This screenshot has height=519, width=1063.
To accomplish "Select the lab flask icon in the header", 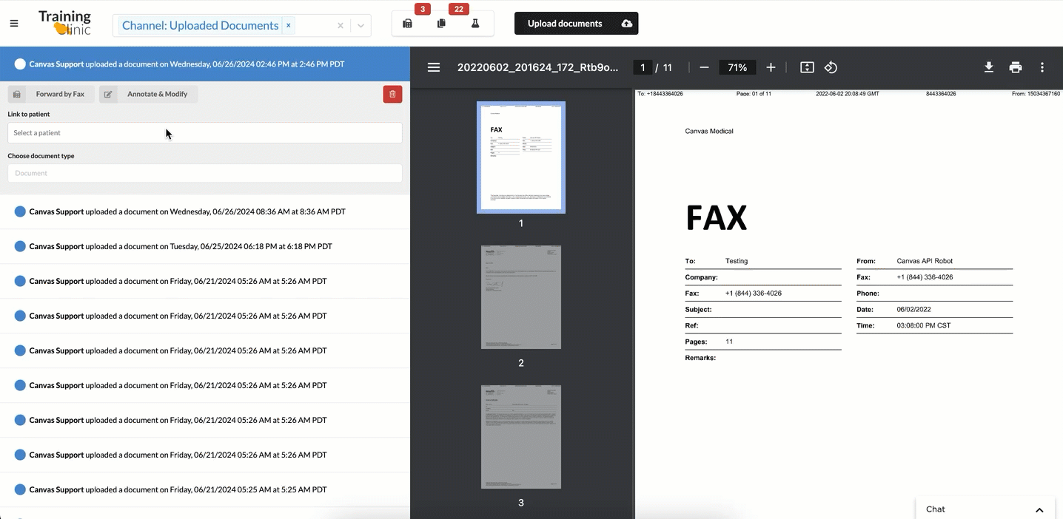I will 475,23.
